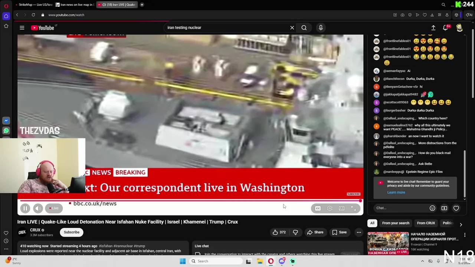The height and width of the screenshot is (267, 475).
Task: Seek on the red progress bar
Action: pos(190,201)
